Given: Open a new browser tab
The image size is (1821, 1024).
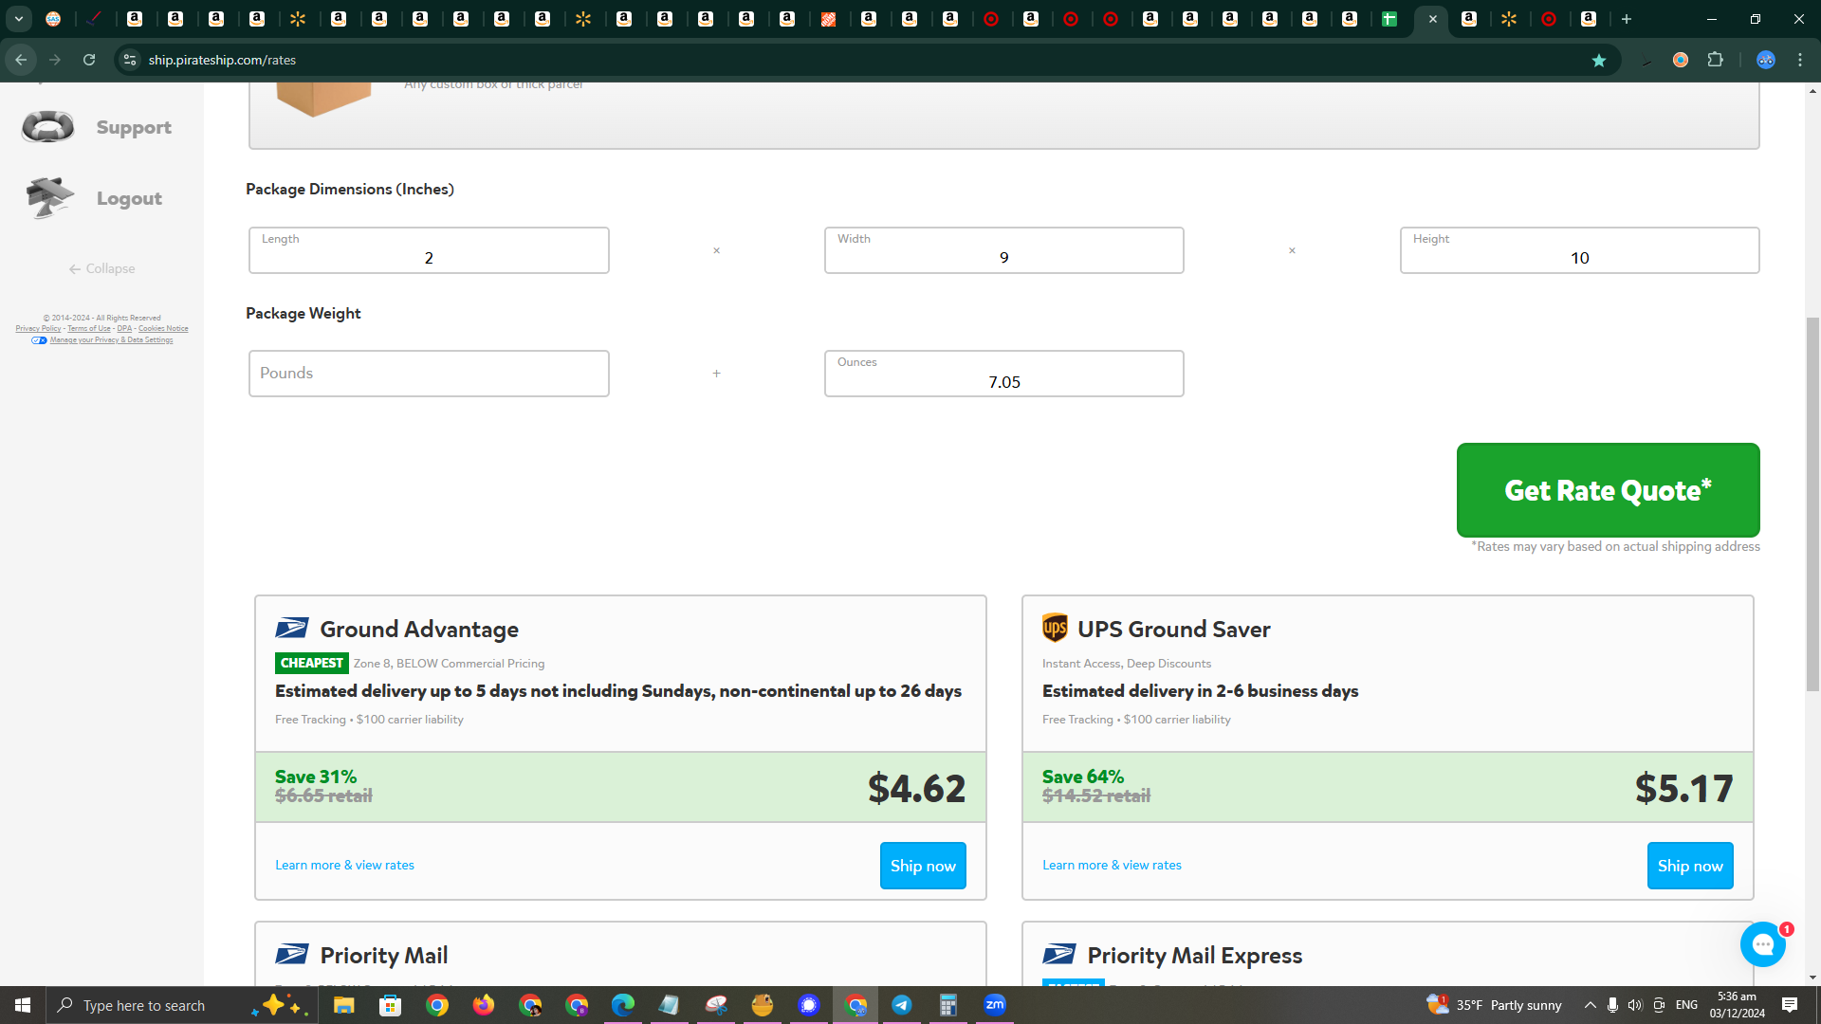Looking at the screenshot, I should 1627,19.
